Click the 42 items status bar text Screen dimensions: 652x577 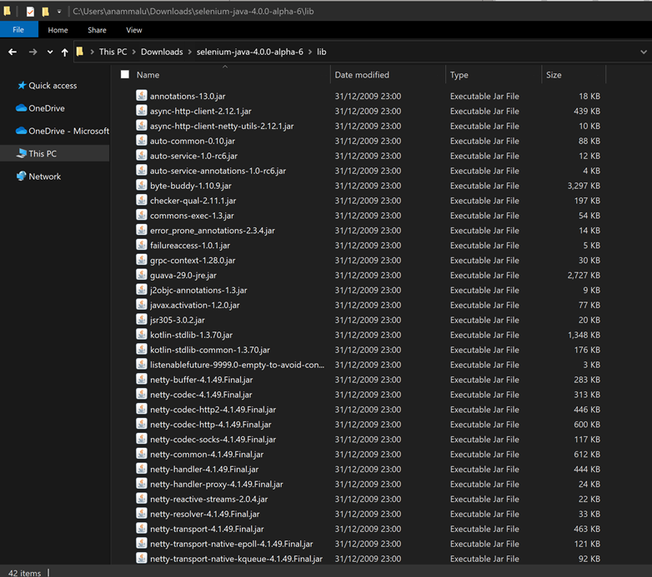click(x=24, y=573)
